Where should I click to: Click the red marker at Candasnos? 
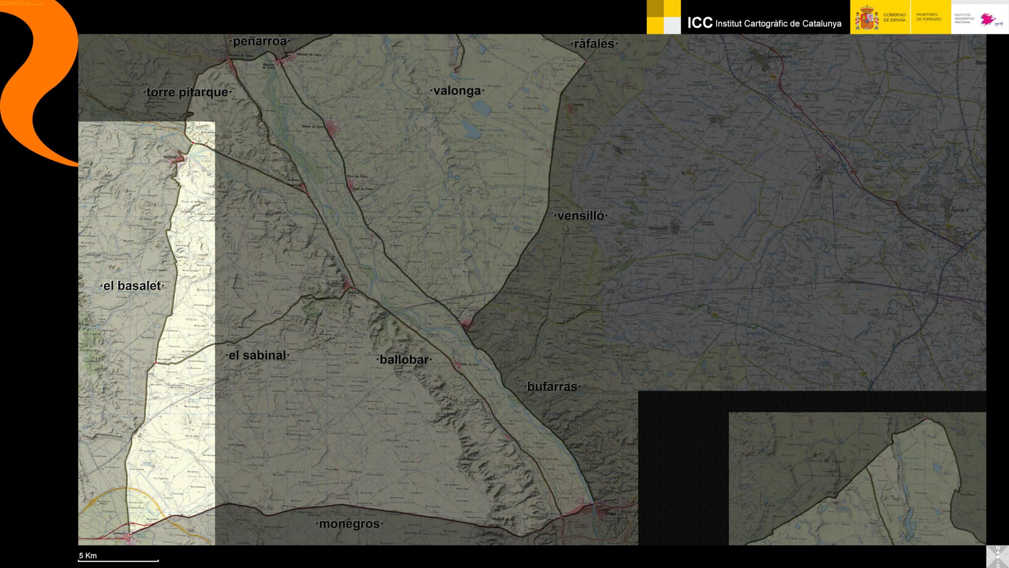tap(130, 534)
